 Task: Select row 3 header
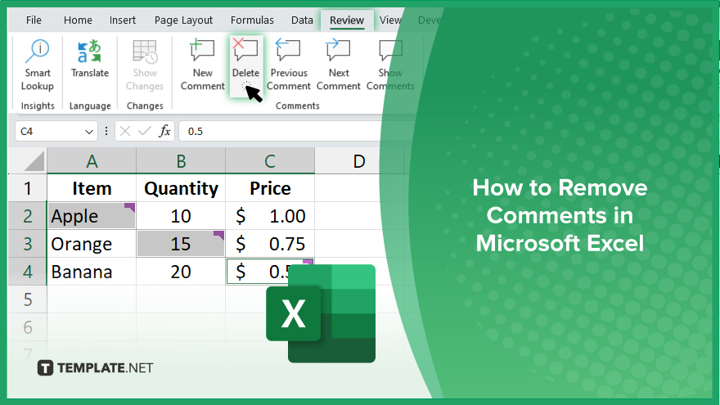(x=28, y=244)
